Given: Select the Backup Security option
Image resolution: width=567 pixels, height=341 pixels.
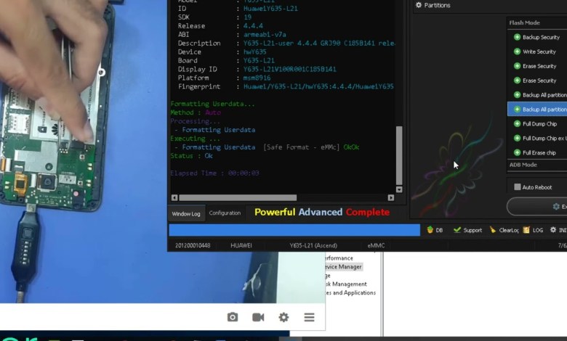Looking at the screenshot, I should (x=536, y=37).
